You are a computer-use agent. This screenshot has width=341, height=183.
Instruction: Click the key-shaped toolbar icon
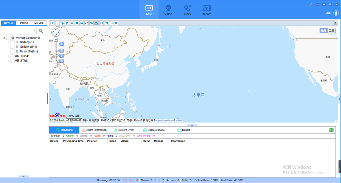tap(91, 23)
